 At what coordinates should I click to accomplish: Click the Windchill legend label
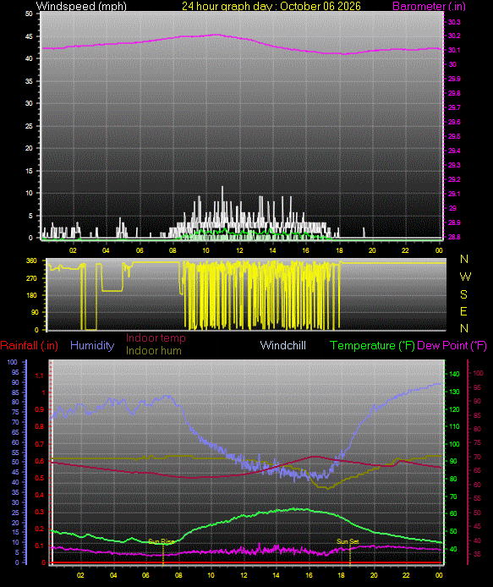tap(282, 346)
